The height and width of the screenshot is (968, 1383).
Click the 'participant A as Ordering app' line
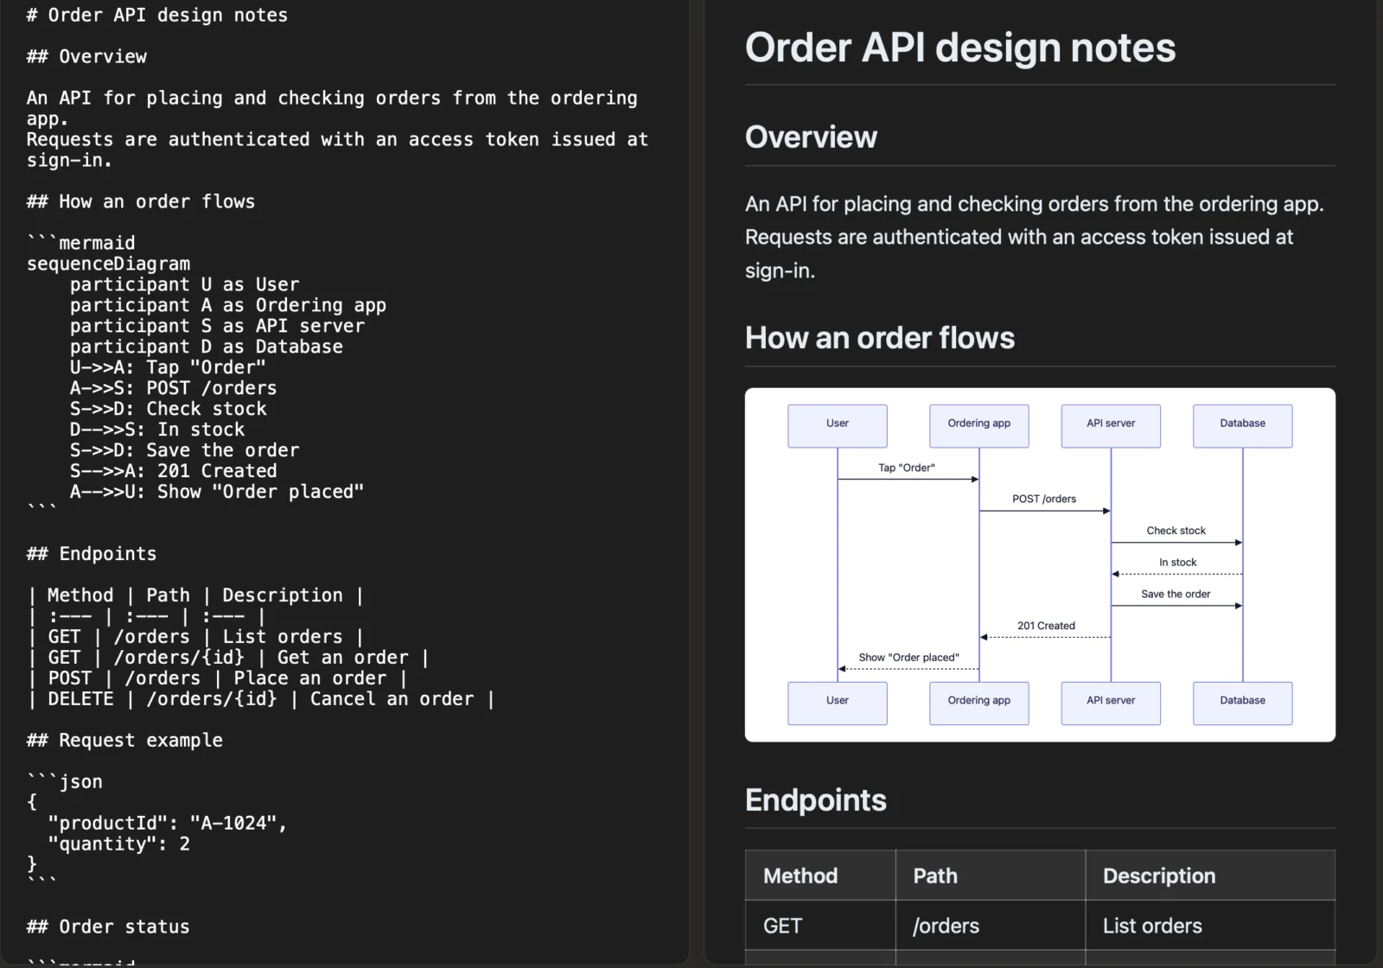227,305
